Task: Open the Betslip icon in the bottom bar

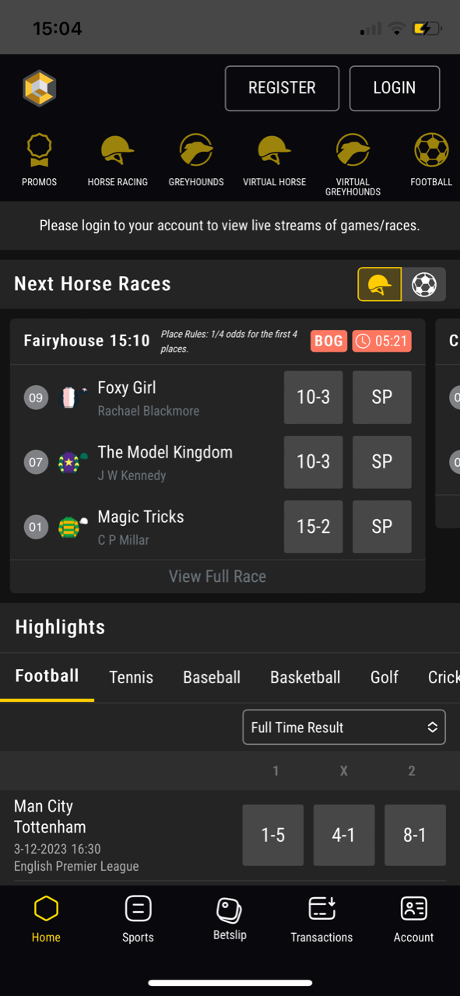Action: [x=230, y=910]
